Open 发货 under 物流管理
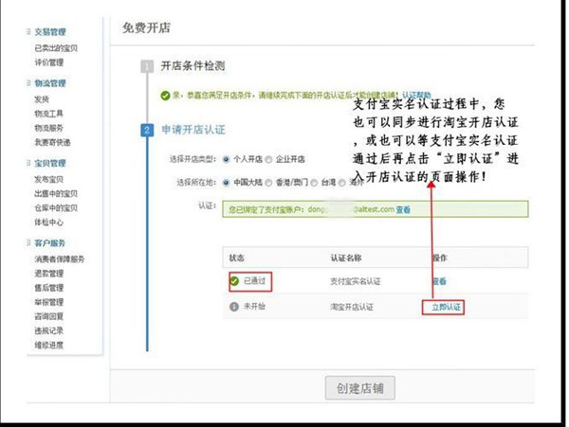 click(42, 99)
